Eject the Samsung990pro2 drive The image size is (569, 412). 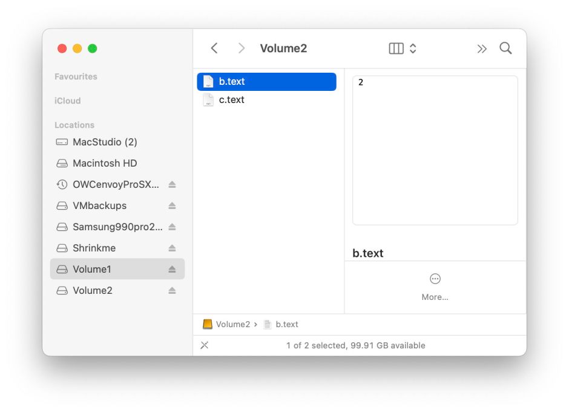click(x=172, y=227)
